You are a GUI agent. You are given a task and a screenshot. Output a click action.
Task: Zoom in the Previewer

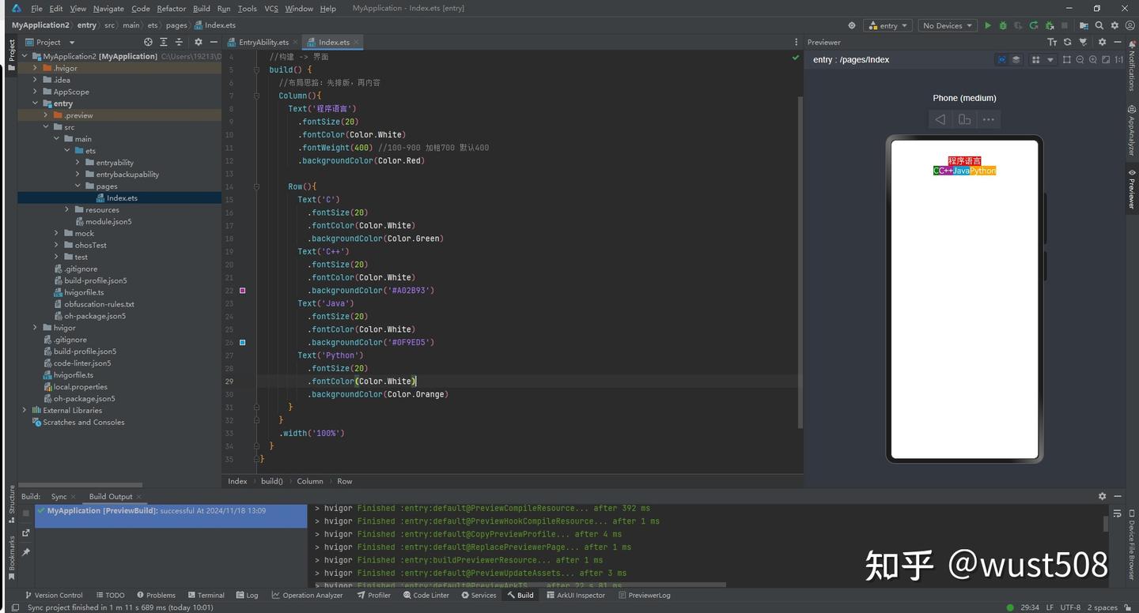[x=1092, y=59]
